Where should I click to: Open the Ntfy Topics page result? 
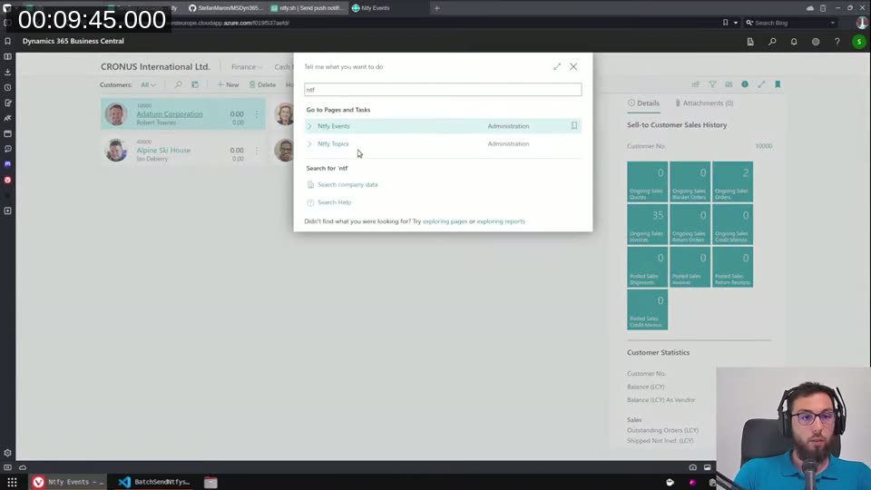coord(333,143)
